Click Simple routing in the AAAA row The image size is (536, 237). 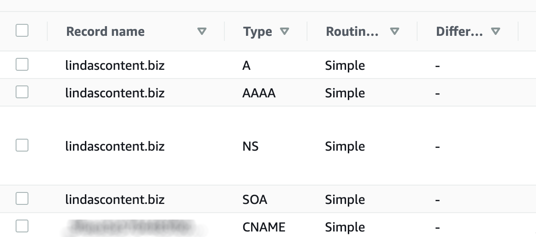(x=345, y=93)
